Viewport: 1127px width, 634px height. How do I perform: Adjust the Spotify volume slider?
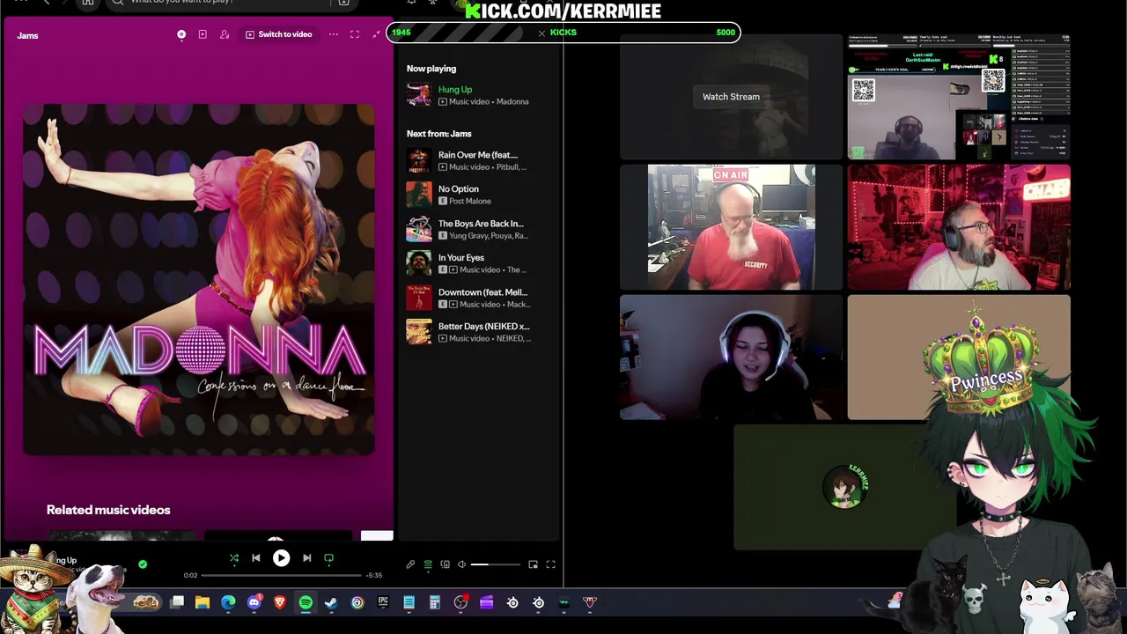pos(495,564)
